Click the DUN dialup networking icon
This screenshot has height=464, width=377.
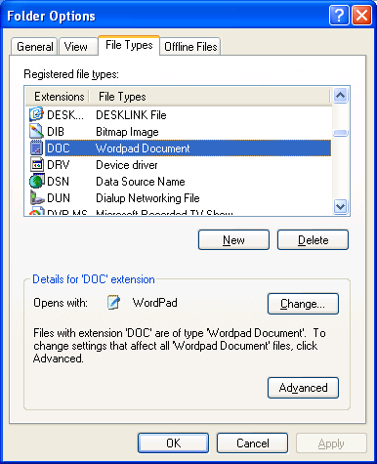click(36, 197)
